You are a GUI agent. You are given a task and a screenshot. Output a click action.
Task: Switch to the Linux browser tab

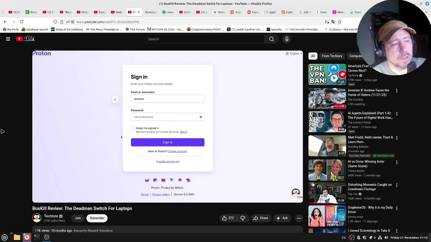pos(168,12)
